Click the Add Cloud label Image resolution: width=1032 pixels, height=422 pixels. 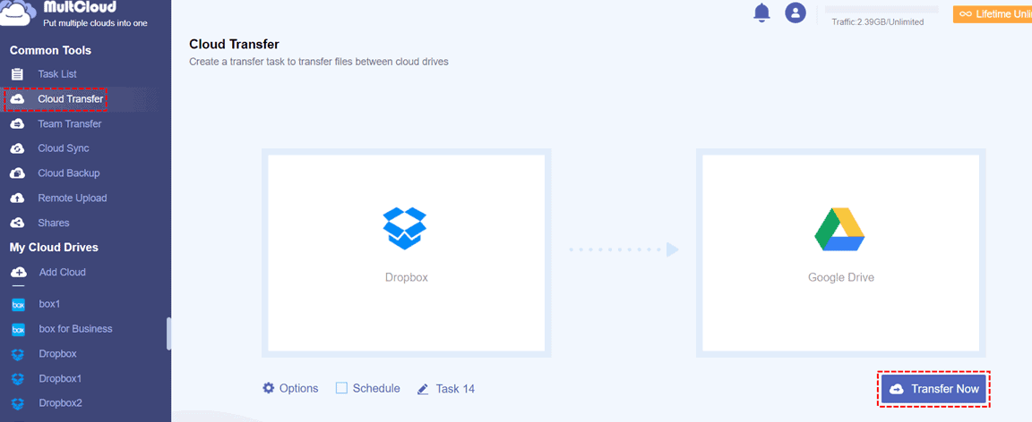click(63, 272)
